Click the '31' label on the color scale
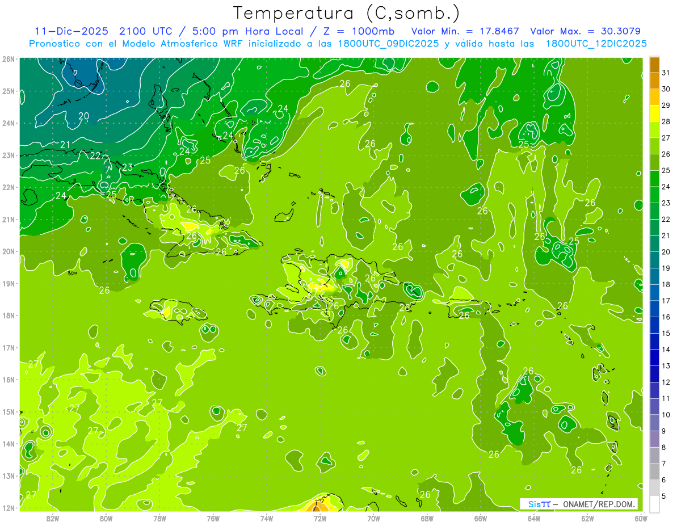This screenshot has width=681, height=526. (666, 72)
